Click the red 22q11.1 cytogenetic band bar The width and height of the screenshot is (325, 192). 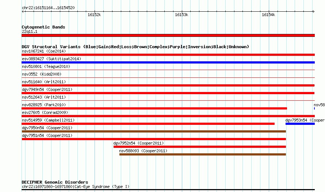[x=168, y=35]
